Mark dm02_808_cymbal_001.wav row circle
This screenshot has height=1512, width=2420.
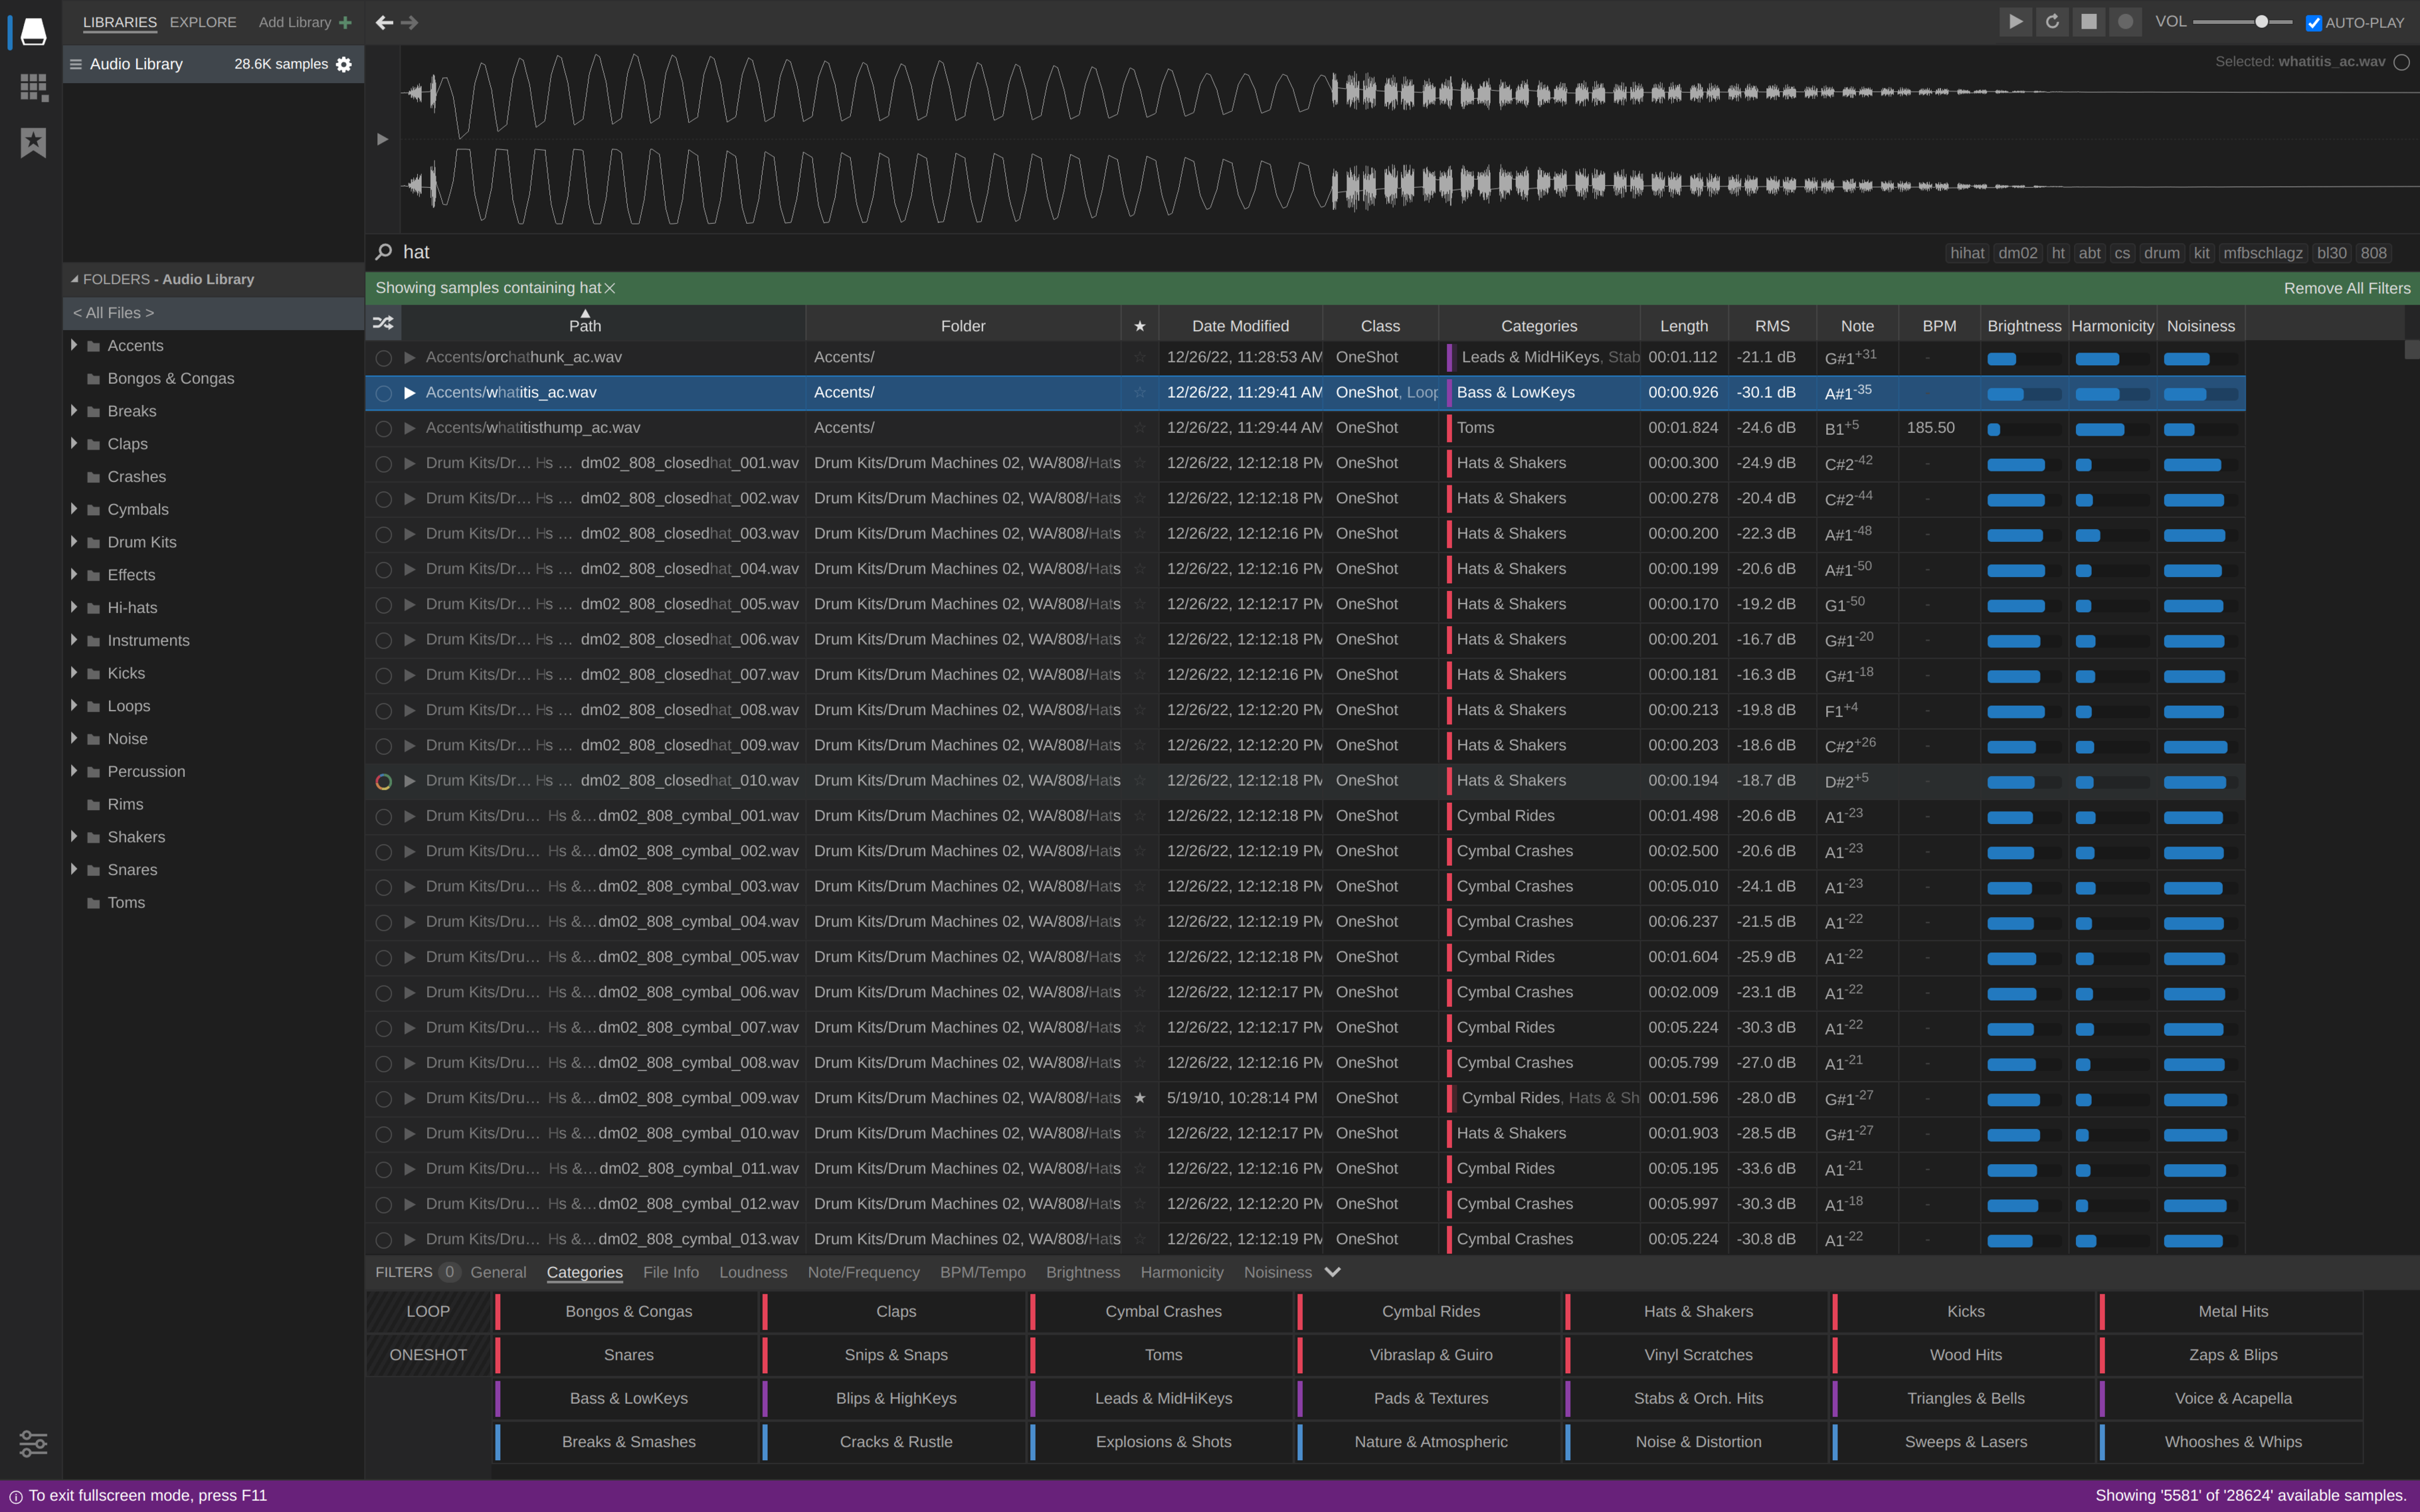click(x=383, y=817)
